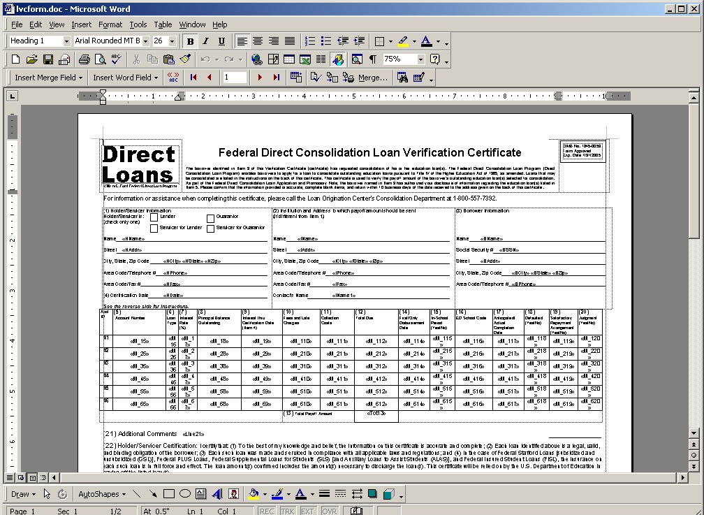The image size is (704, 515).
Task: Open the Style dropdown showing Heading 1
Action: pyautogui.click(x=66, y=41)
